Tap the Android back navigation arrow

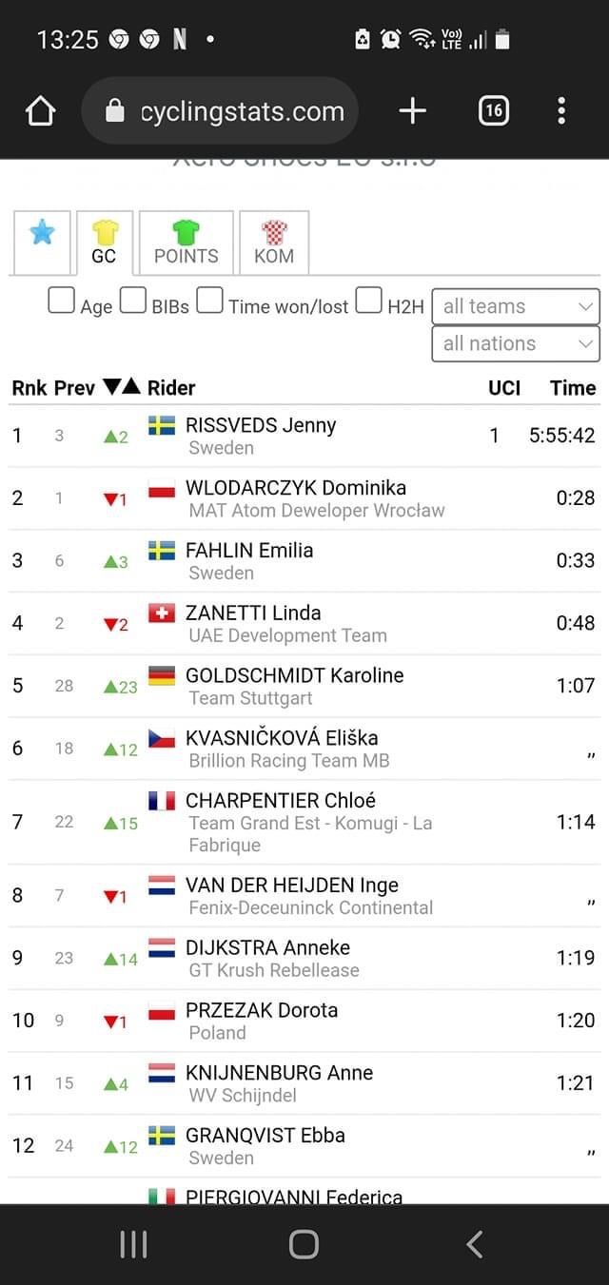[475, 1244]
